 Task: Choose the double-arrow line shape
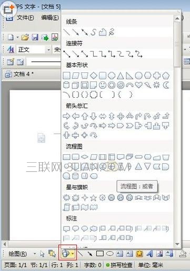point(85,32)
